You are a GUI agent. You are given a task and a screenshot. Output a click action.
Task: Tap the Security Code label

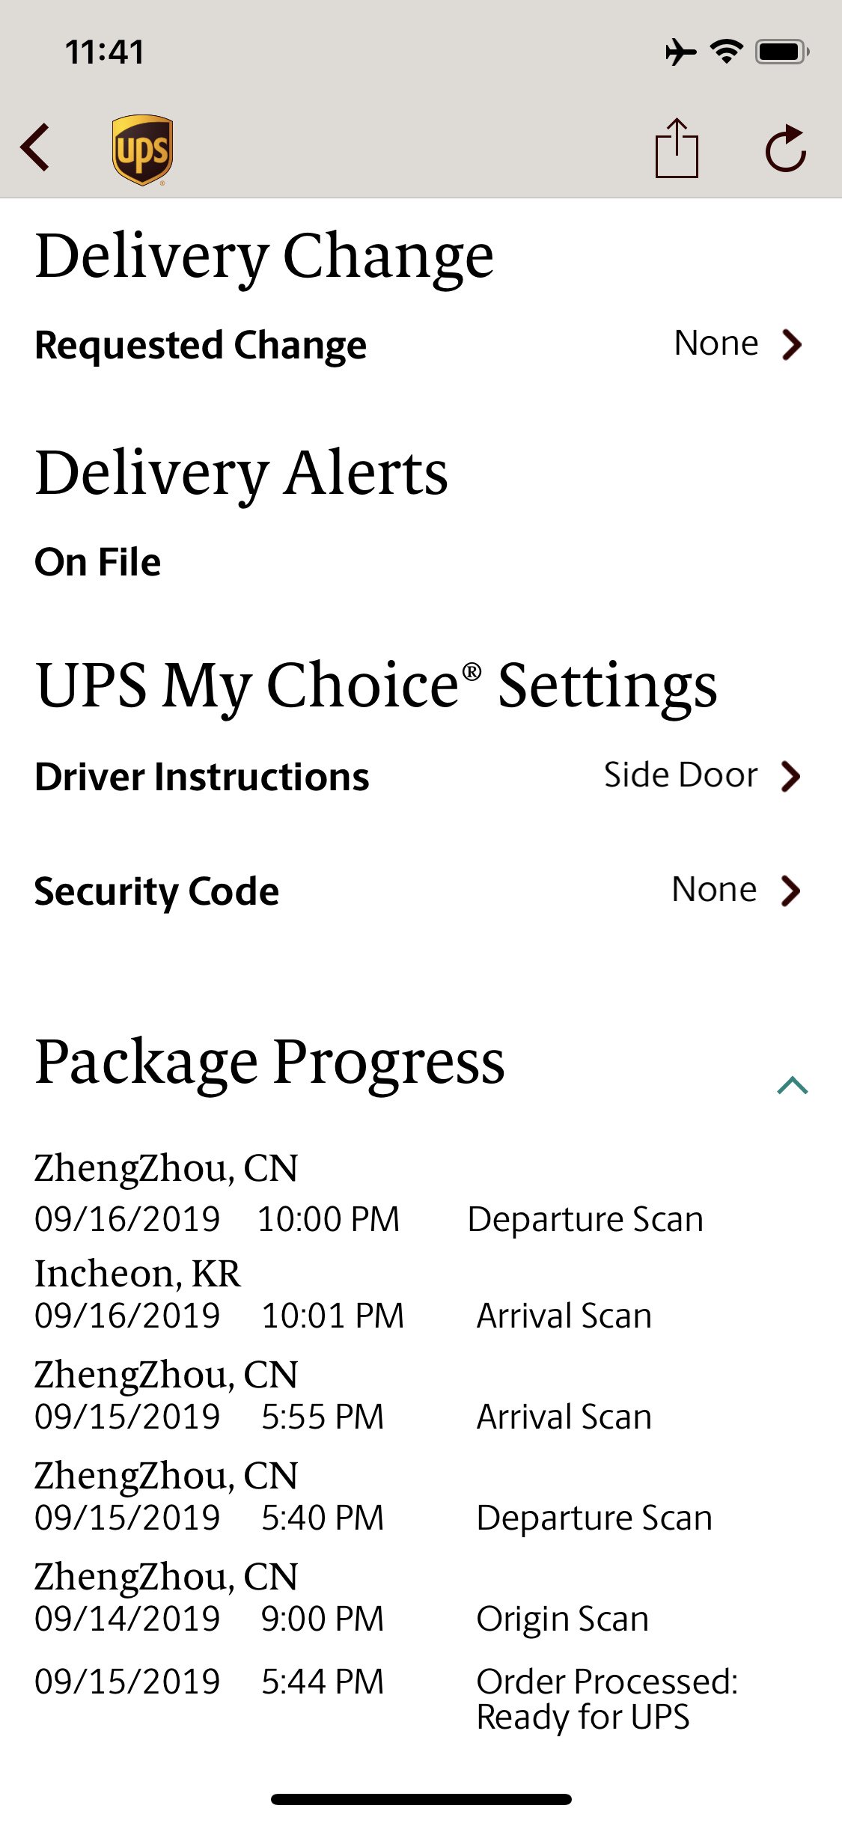pos(156,891)
